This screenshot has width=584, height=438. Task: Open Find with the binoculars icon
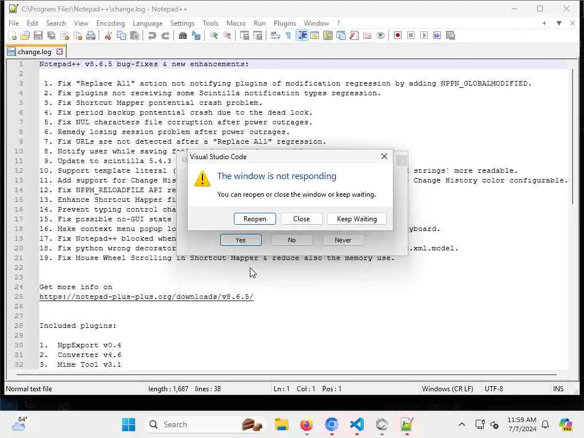[182, 36]
